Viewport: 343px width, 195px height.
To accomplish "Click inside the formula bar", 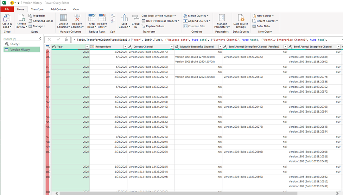I will [207, 40].
